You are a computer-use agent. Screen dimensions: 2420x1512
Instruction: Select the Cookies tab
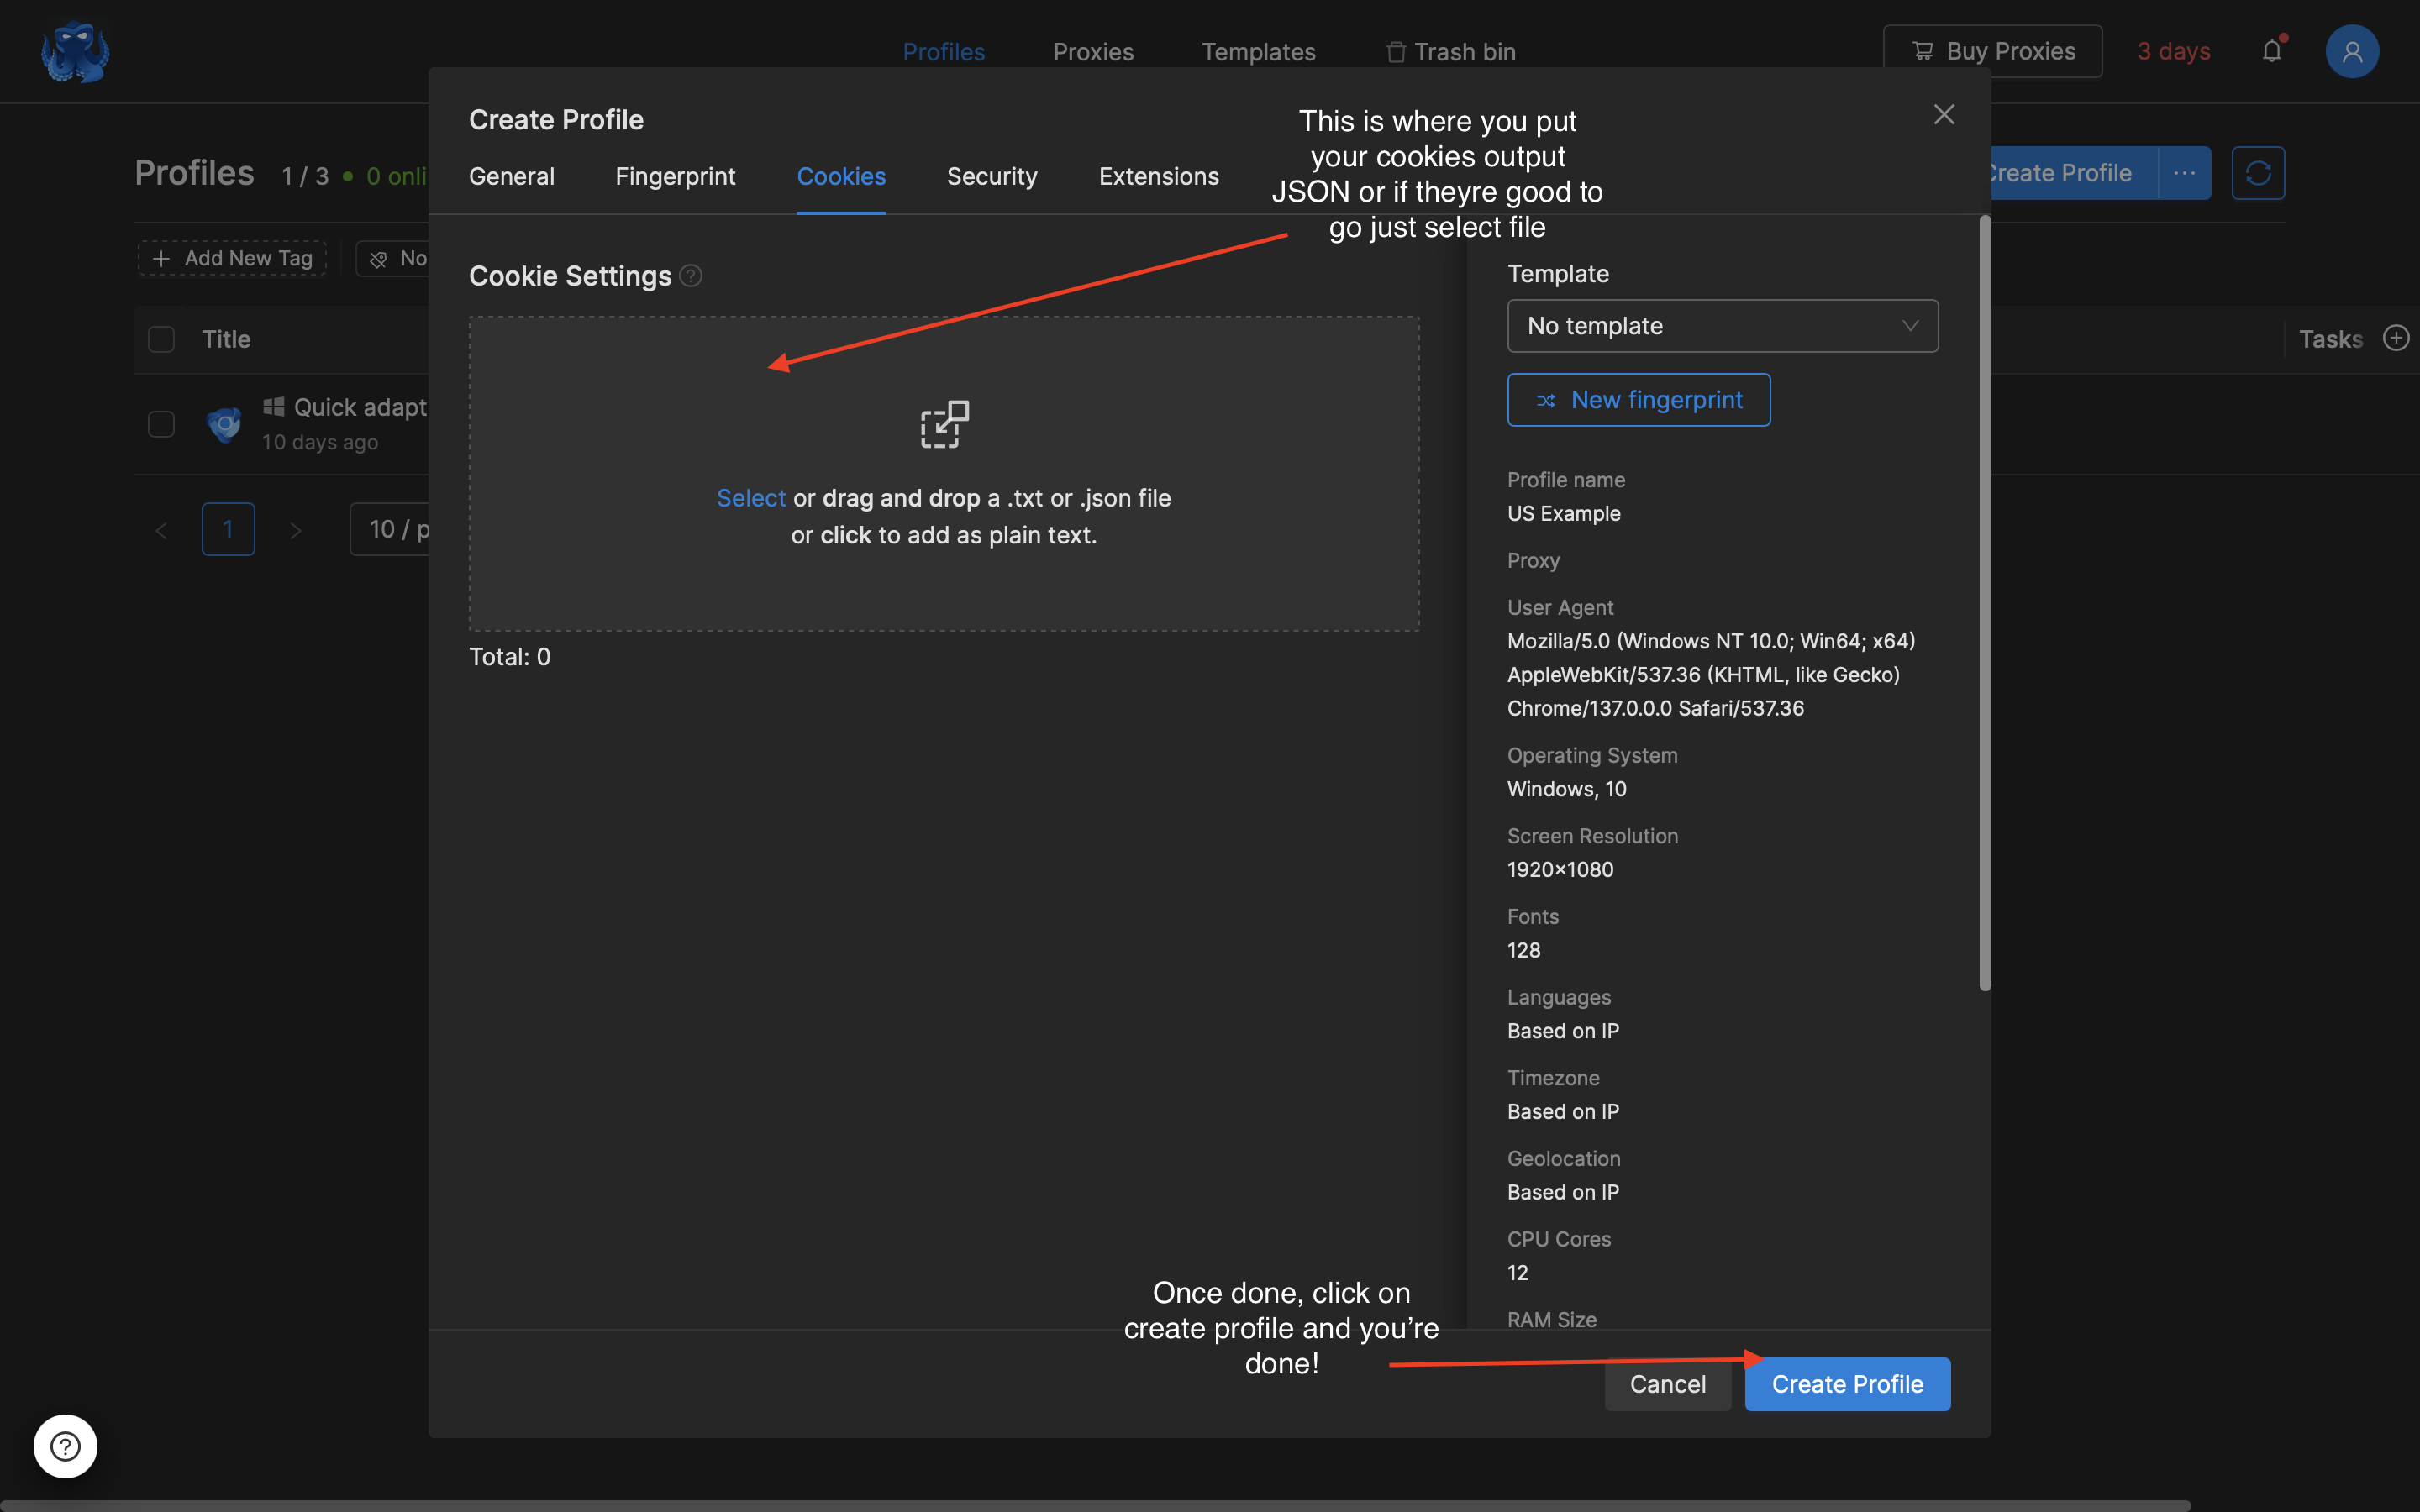click(841, 176)
